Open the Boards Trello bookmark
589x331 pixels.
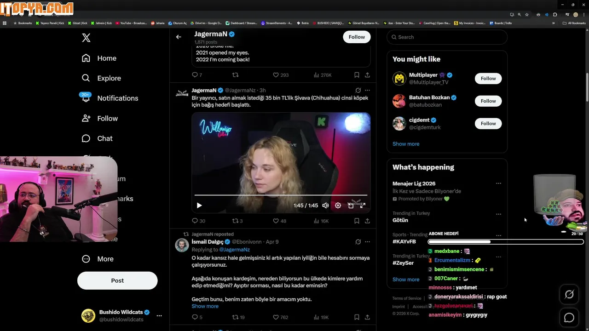[501, 23]
